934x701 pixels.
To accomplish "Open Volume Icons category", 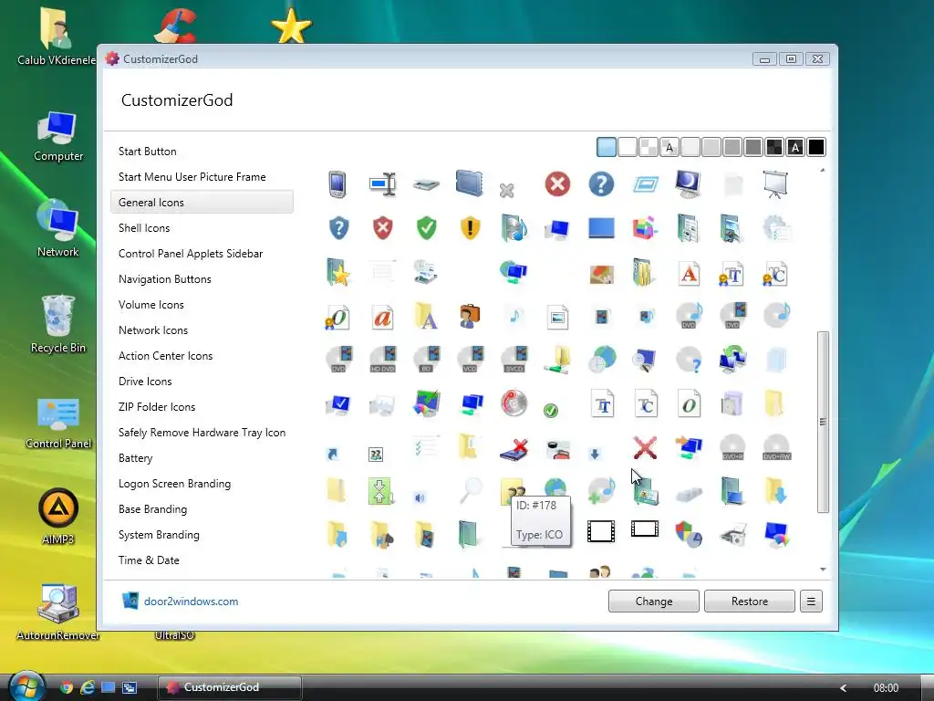I will click(151, 305).
